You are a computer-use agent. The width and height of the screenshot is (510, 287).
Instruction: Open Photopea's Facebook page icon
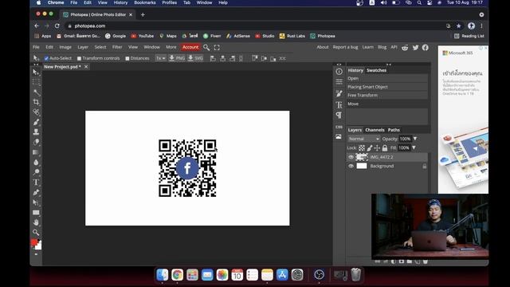425,48
